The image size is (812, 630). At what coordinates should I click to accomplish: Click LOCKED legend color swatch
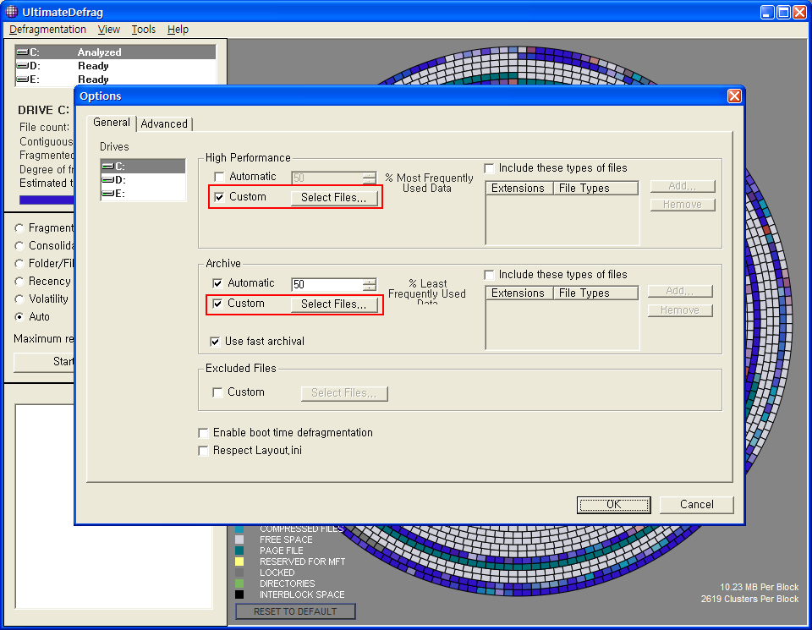pyautogui.click(x=239, y=572)
